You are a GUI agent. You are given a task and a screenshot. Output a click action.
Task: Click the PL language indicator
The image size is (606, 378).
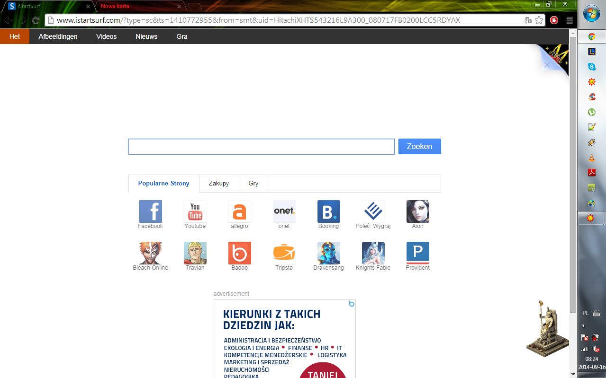coord(586,313)
